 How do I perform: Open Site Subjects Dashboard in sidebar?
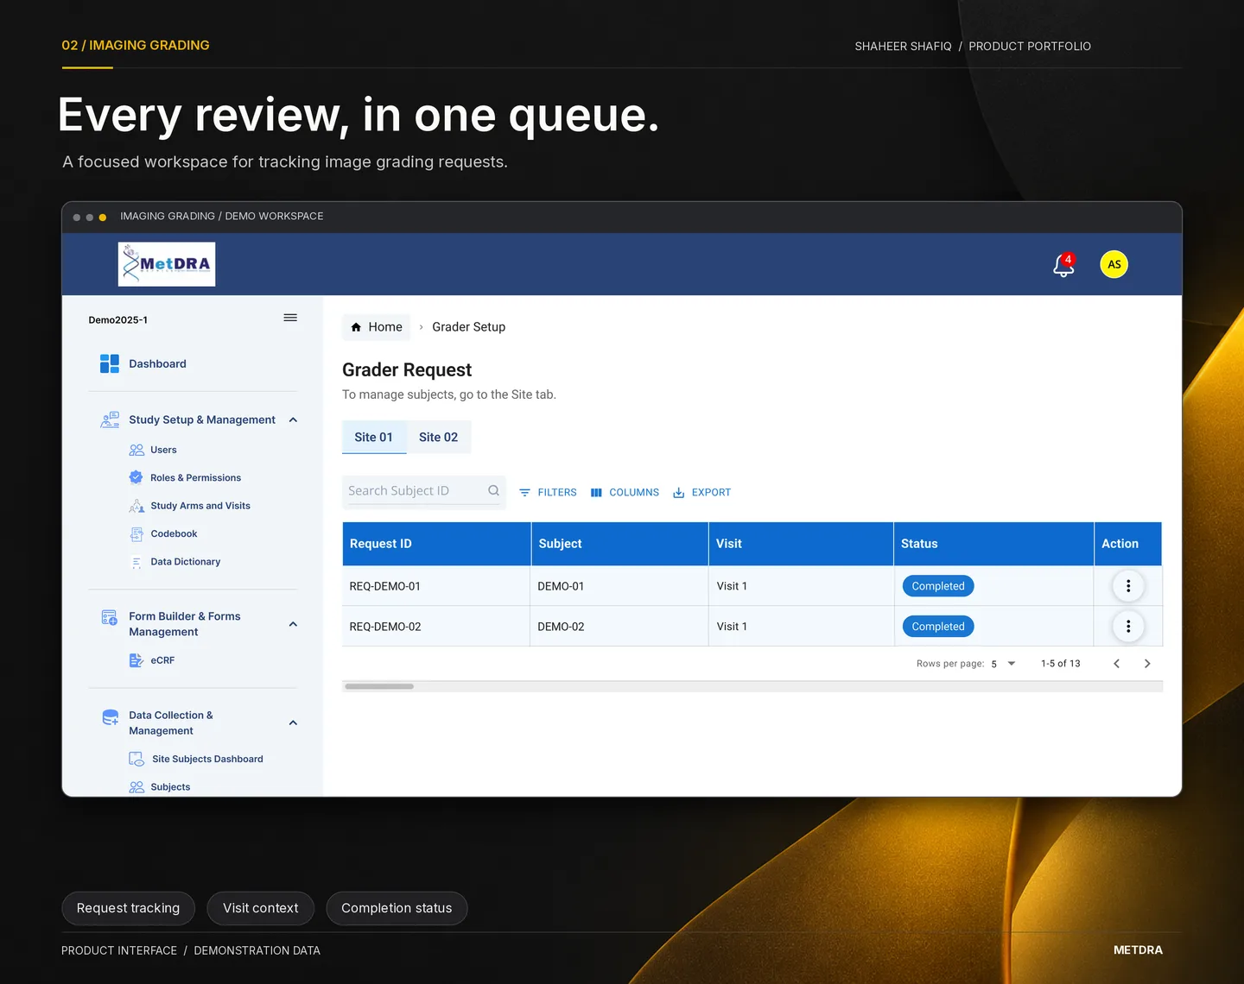[207, 759]
